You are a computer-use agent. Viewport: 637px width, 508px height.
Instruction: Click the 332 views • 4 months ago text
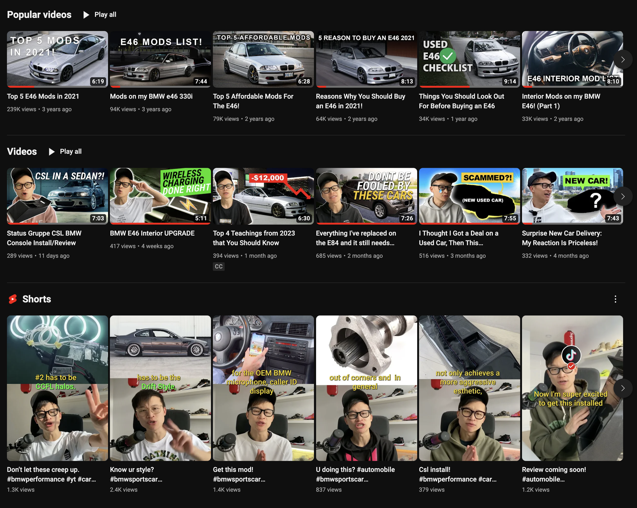point(555,256)
